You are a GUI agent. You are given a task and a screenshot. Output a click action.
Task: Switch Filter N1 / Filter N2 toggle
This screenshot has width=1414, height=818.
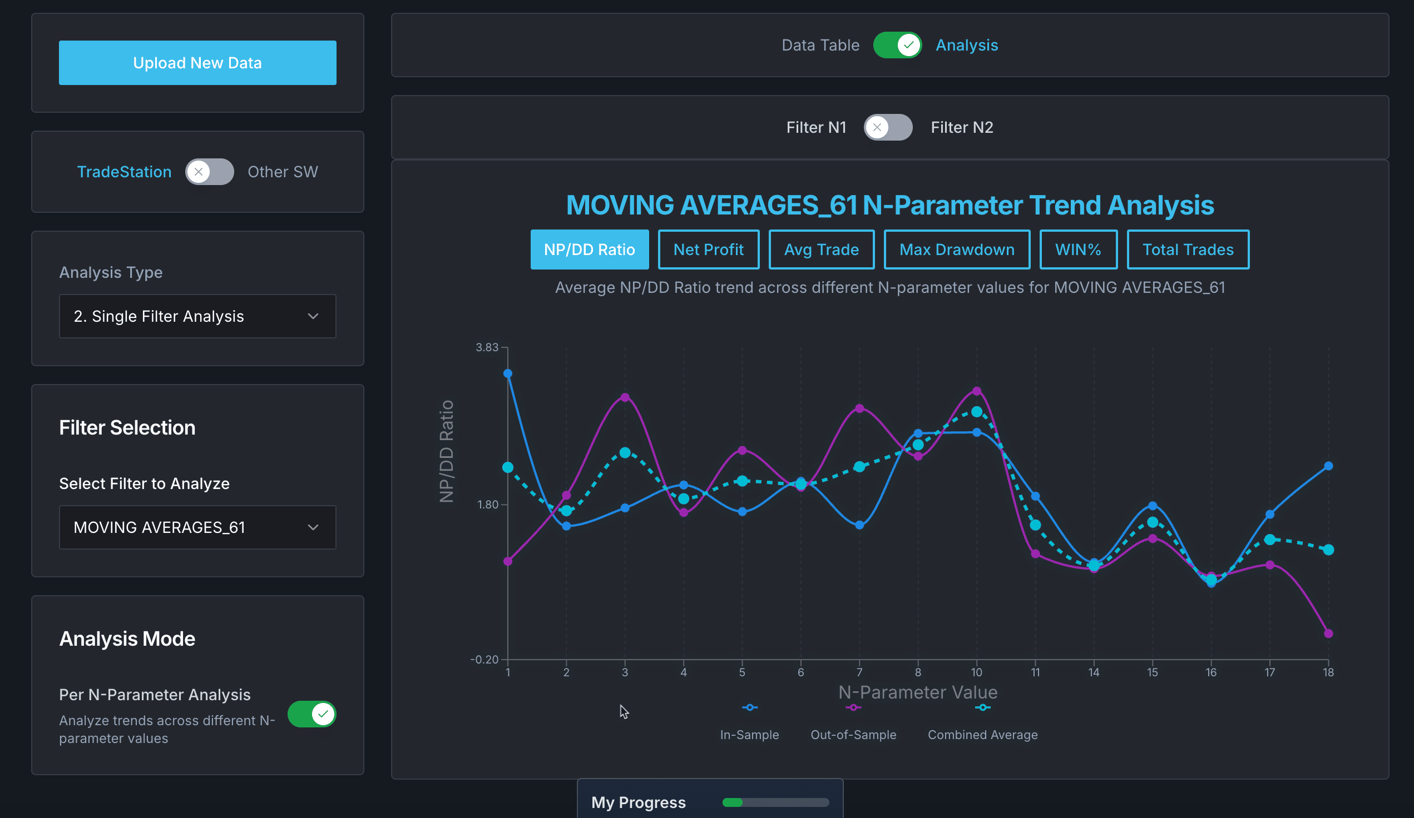pyautogui.click(x=888, y=127)
